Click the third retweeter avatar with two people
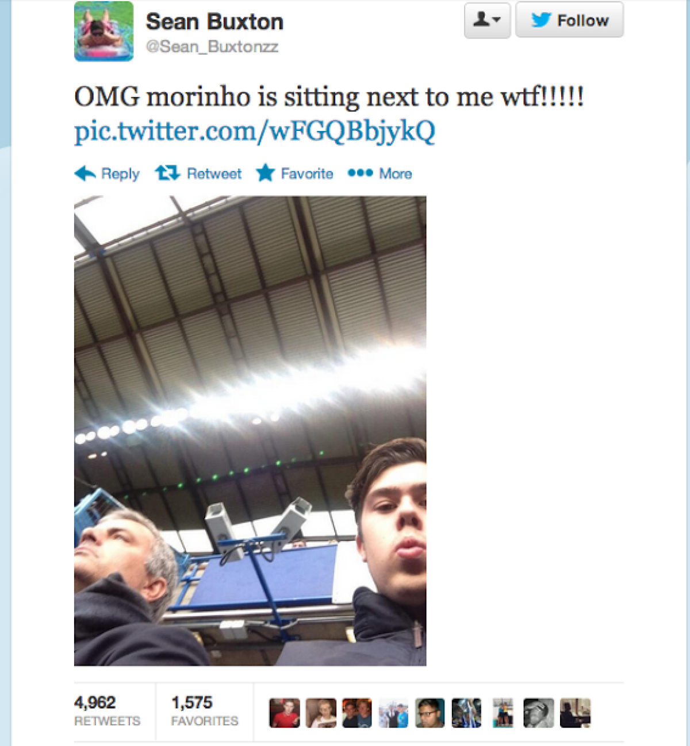This screenshot has height=746, width=690. click(x=357, y=713)
